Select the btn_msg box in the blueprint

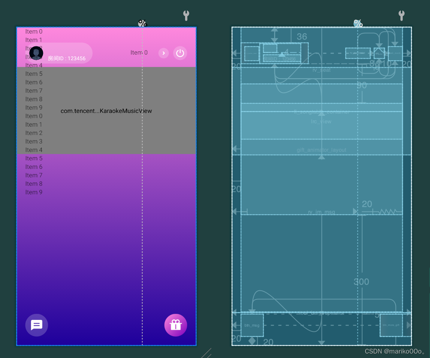pos(252,325)
